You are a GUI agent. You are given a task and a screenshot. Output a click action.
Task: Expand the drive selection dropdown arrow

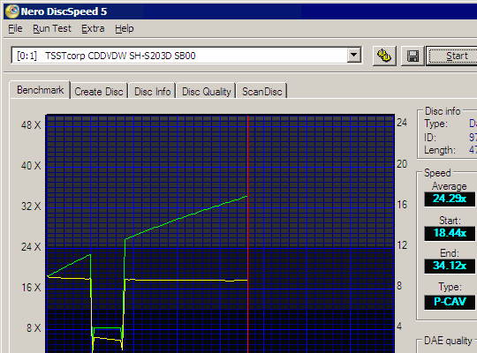pyautogui.click(x=354, y=55)
